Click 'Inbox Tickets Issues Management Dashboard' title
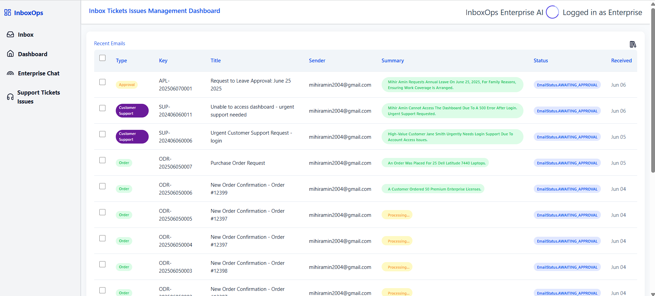 click(155, 11)
